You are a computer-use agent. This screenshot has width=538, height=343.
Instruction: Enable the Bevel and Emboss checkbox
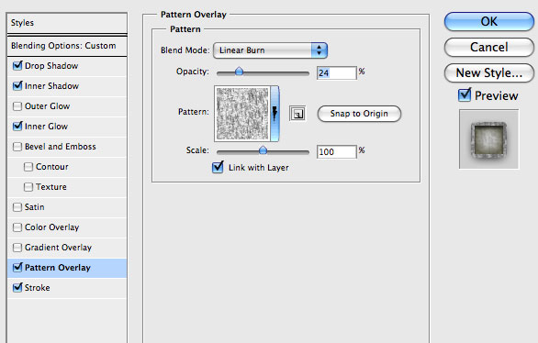click(17, 147)
